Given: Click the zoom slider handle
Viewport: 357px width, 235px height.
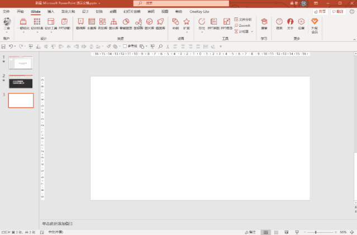Looking at the screenshot, I should 316,232.
